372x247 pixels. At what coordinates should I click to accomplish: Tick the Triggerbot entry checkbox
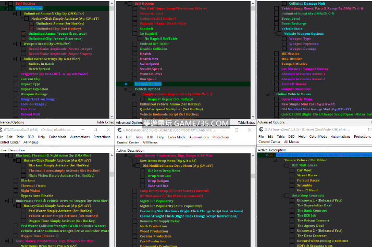pyautogui.click(x=15, y=74)
